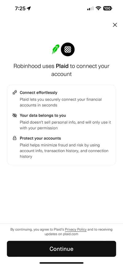Tap the location arrow in status bar

(29, 8)
